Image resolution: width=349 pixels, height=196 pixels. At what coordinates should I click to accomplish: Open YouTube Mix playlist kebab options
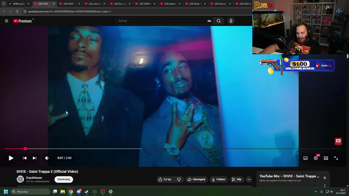(x=325, y=186)
